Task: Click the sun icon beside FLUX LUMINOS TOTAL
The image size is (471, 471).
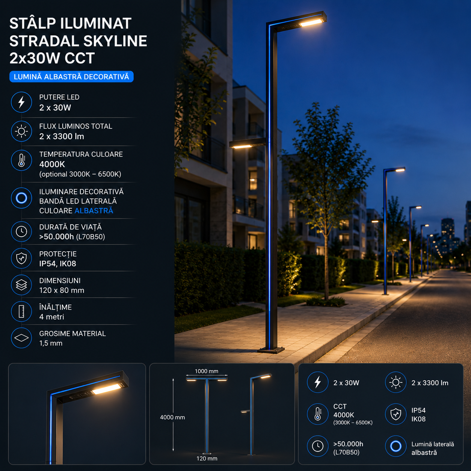Action: pos(21,131)
